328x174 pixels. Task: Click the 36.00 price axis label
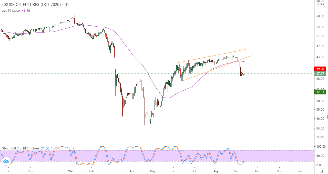320,79
